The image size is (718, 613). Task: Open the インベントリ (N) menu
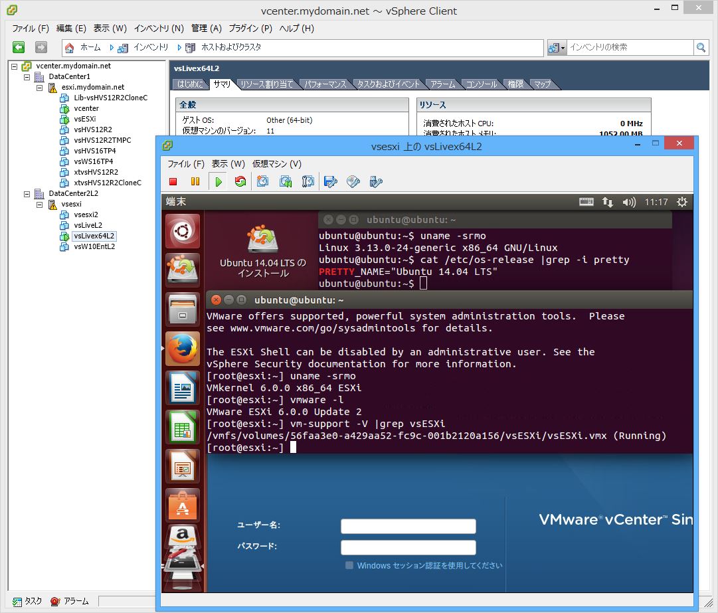159,29
